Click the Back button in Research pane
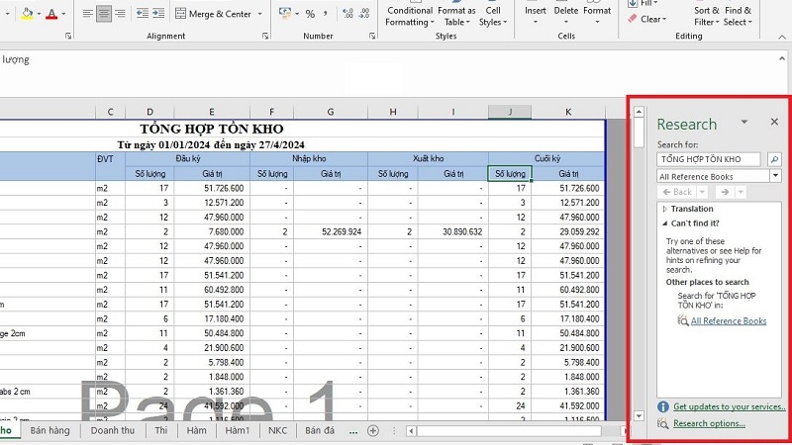This screenshot has width=792, height=445. click(676, 192)
